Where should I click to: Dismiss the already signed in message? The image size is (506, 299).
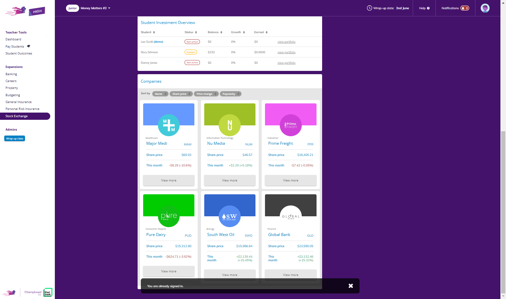[x=351, y=286]
